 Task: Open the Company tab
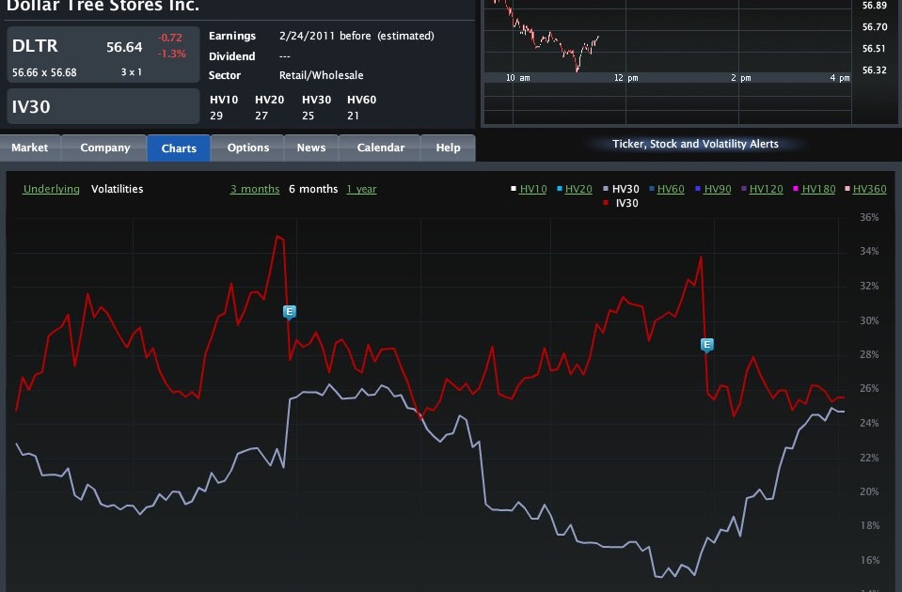tap(104, 148)
